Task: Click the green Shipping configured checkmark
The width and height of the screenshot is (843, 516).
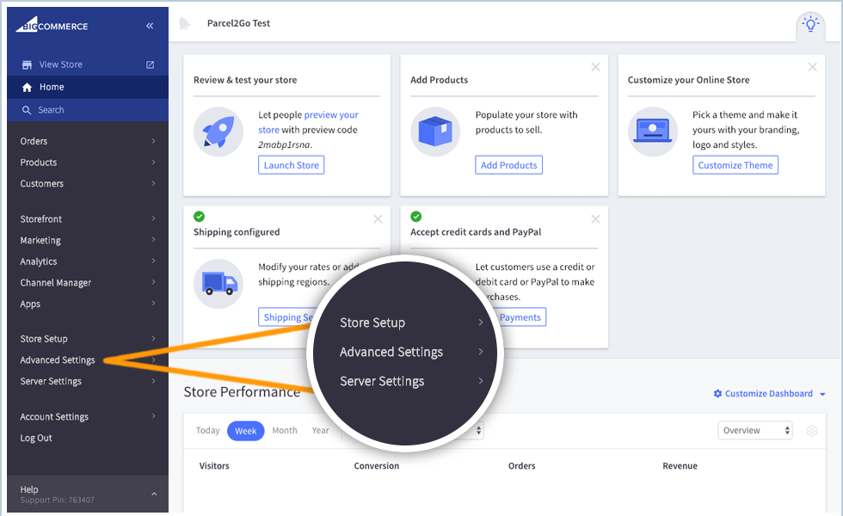Action: pos(199,217)
